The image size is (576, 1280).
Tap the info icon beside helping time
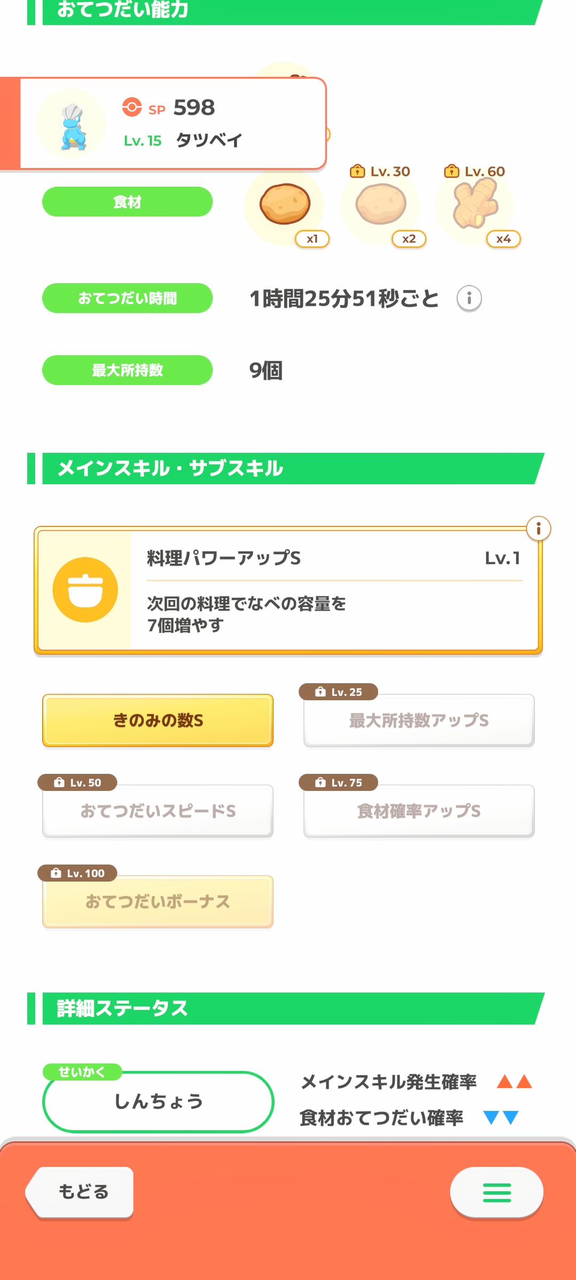[469, 298]
